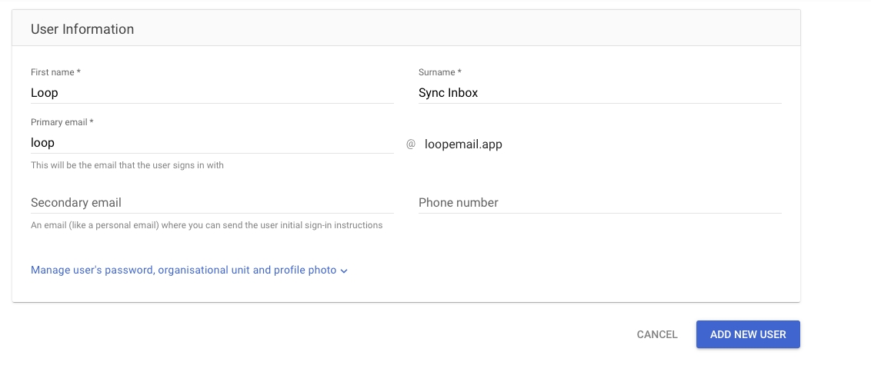Click the Sync Inbox text in Surname
This screenshot has height=385, width=871.
[x=449, y=93]
